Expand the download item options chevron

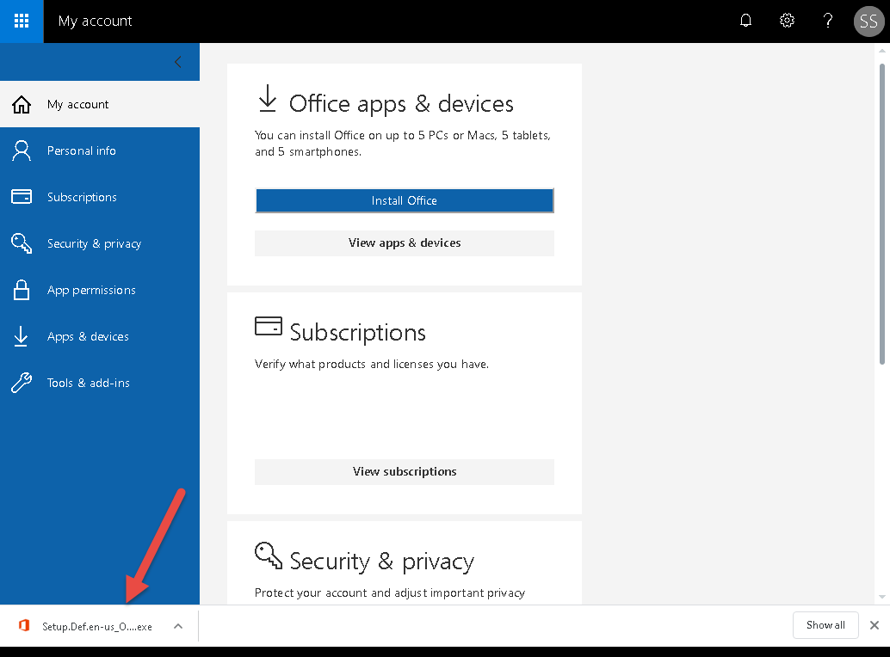point(178,626)
